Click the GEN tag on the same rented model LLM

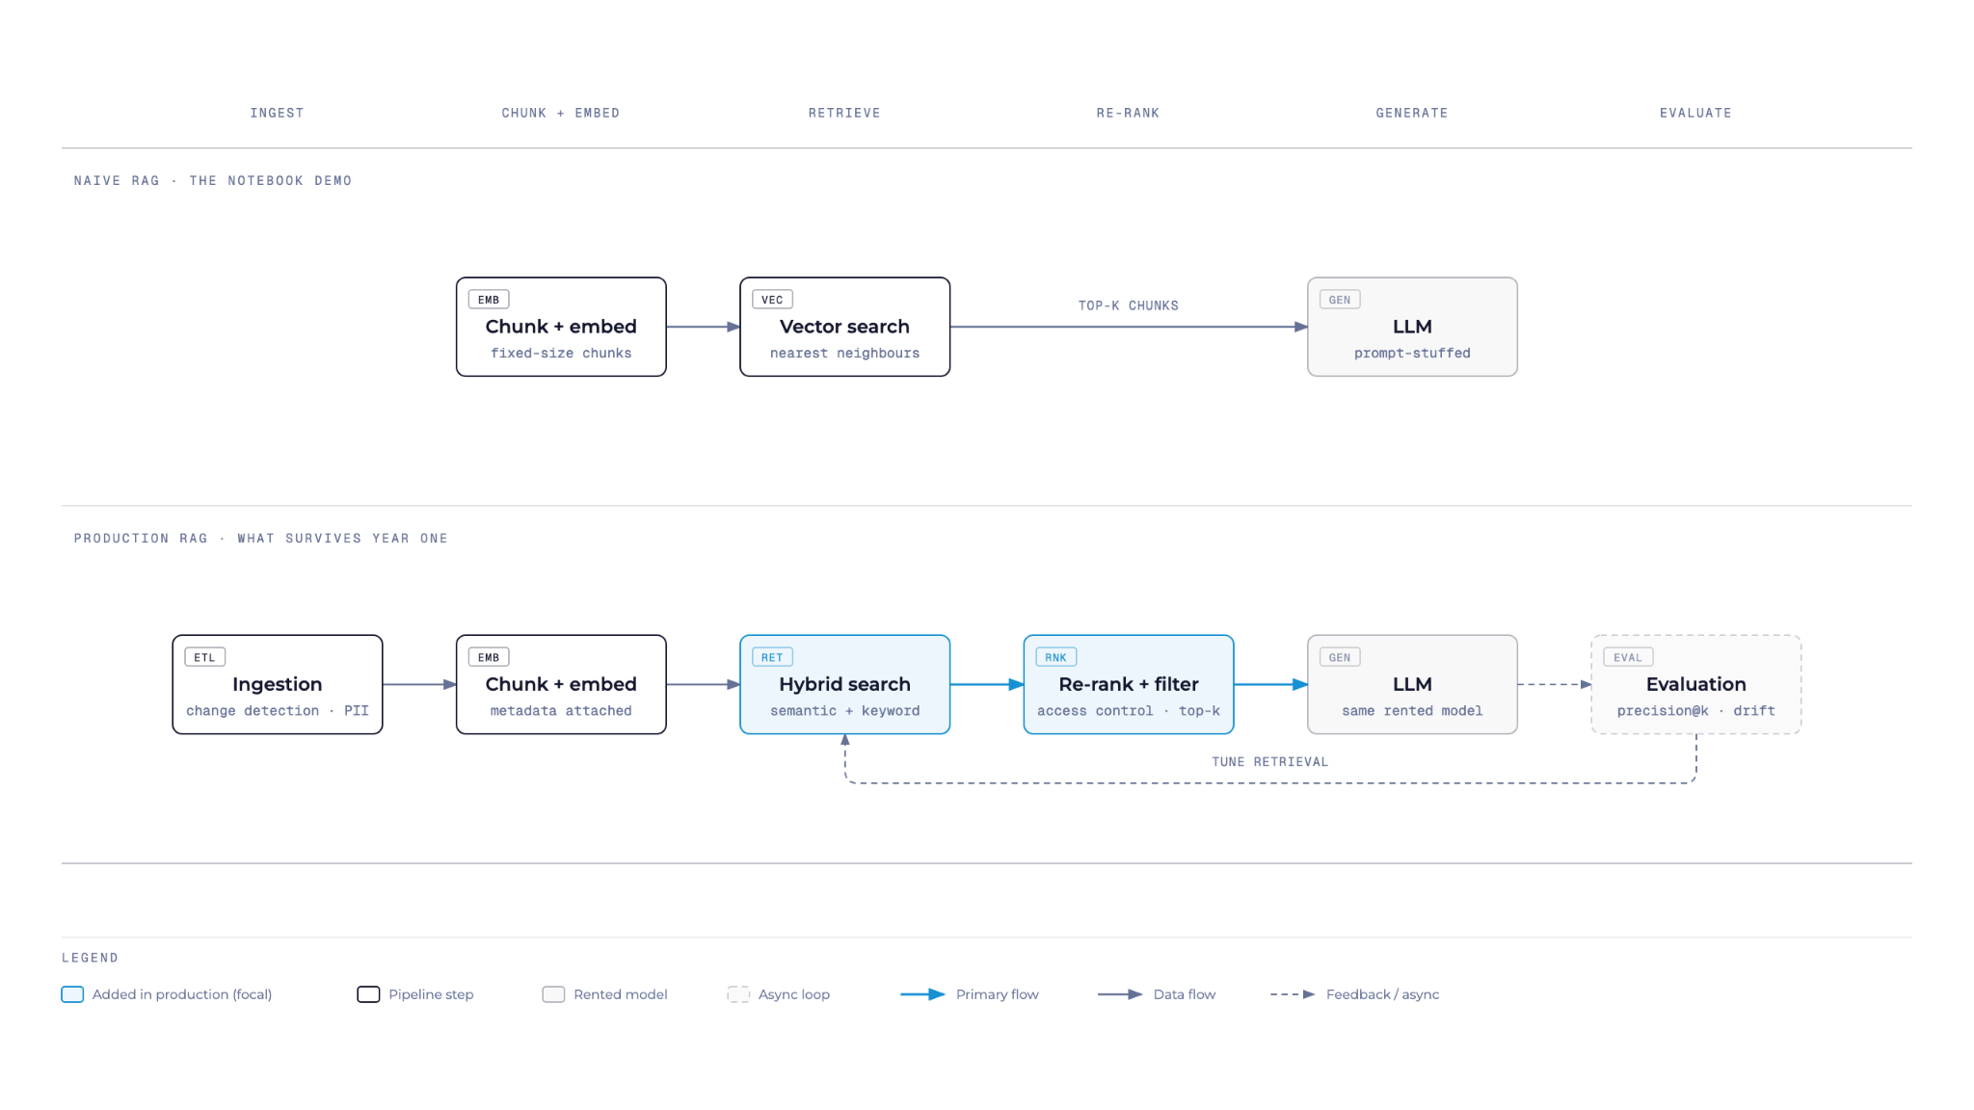[1340, 657]
